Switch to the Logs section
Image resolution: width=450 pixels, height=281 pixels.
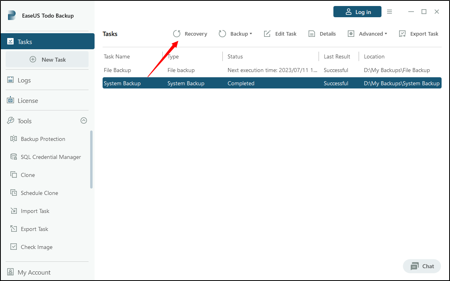[24, 80]
